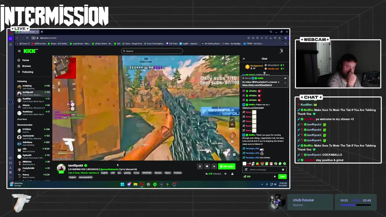Viewport: 386px width, 217px height.
Task: Click browser back arrow
Action: click(17, 38)
